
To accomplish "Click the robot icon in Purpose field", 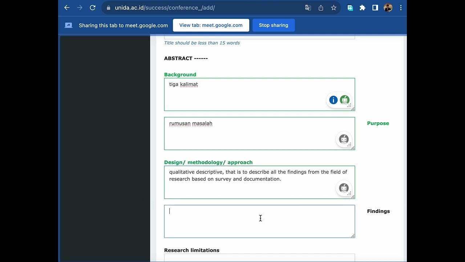I will (x=344, y=139).
